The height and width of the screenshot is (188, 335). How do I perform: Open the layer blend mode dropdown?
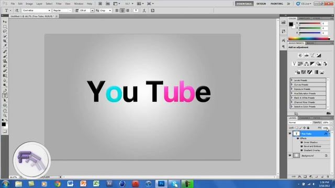click(300, 123)
